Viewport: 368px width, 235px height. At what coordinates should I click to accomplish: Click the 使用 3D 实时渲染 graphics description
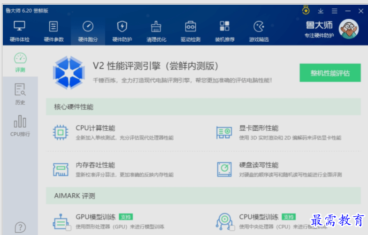290,138
